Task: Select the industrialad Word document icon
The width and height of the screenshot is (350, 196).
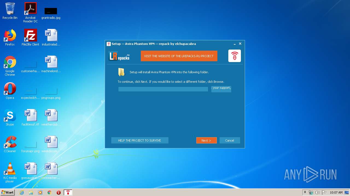Action: point(51,38)
